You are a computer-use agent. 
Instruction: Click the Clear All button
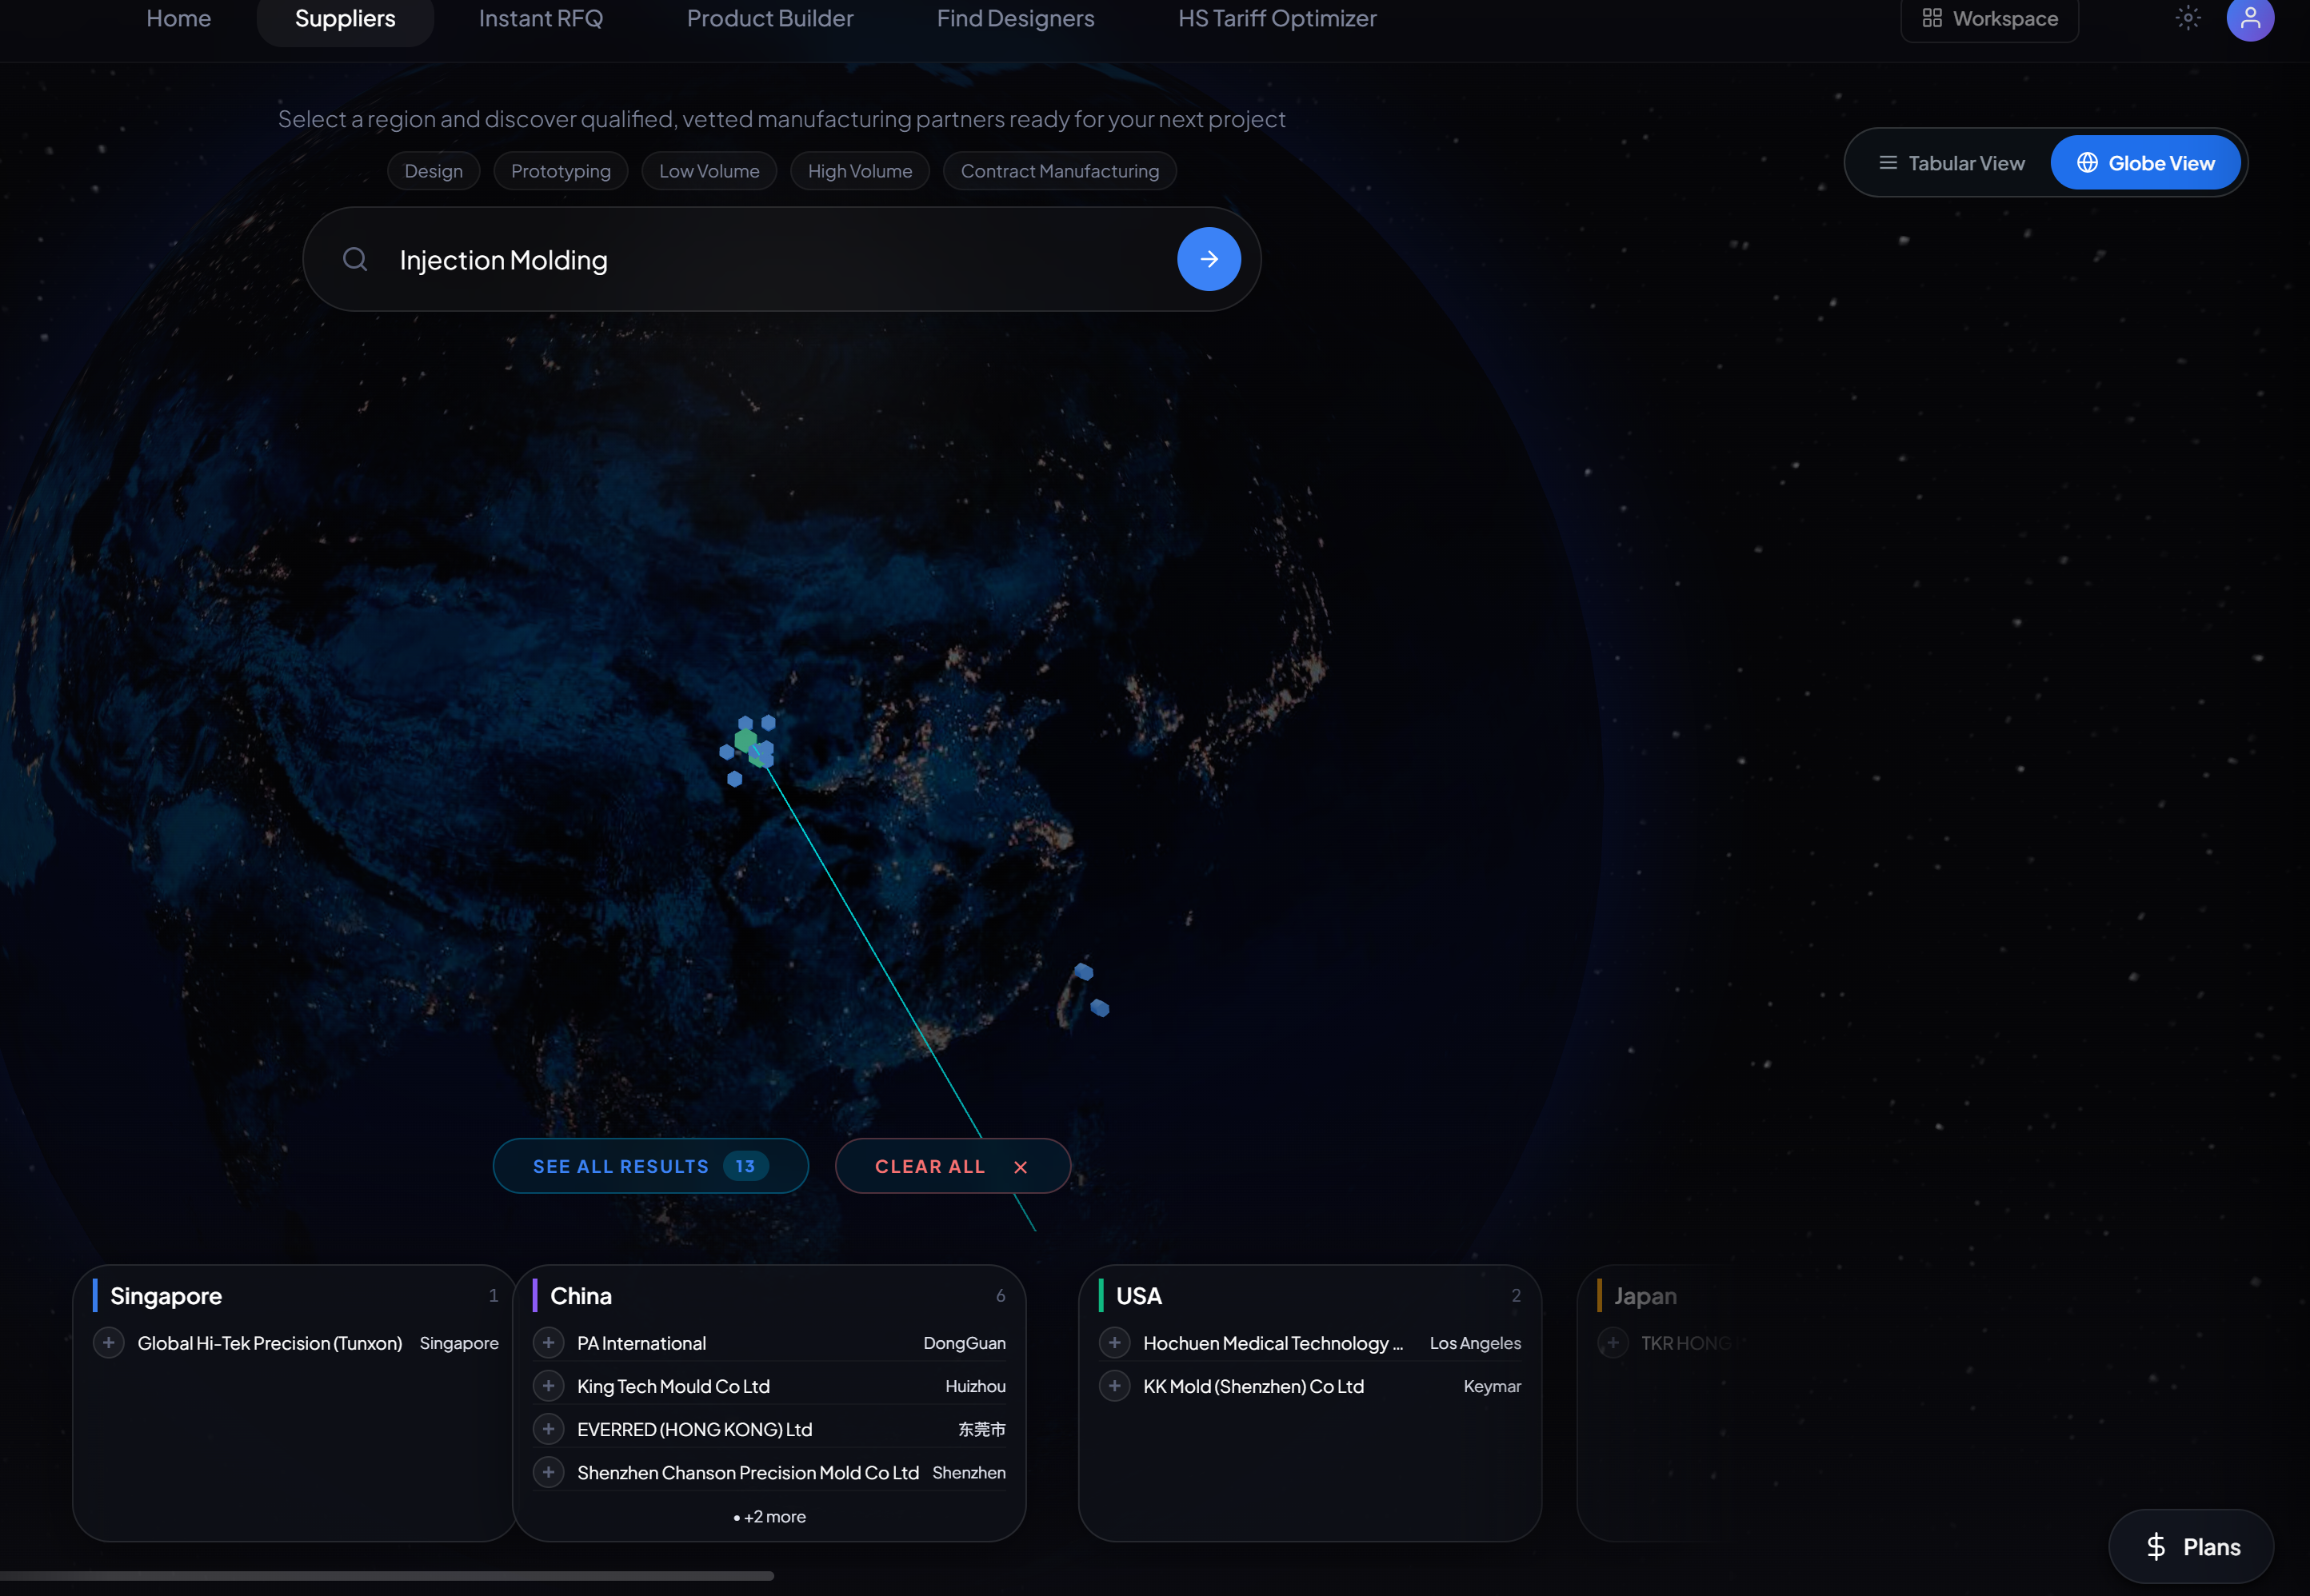tap(951, 1166)
